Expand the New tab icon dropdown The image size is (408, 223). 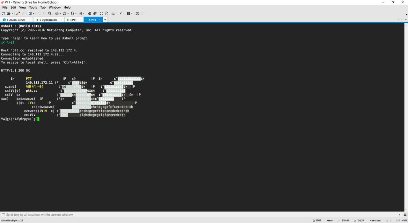click(x=124, y=13)
